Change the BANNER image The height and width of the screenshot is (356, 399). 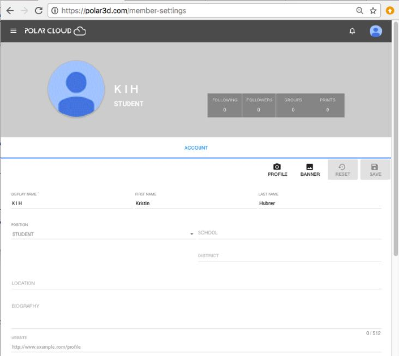[x=310, y=170]
